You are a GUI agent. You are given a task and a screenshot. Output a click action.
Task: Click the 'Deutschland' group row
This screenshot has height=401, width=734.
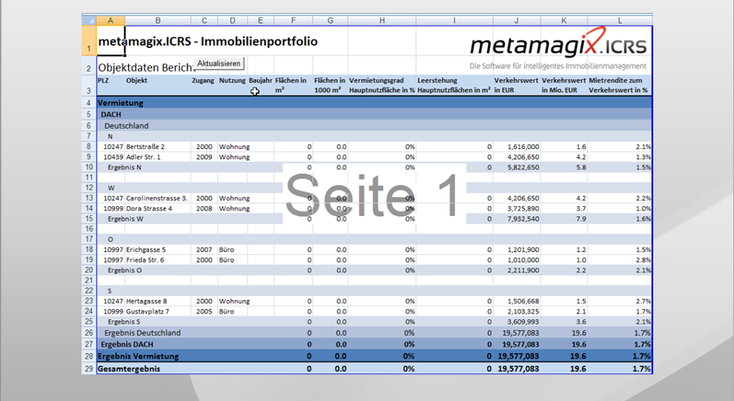tap(374, 126)
